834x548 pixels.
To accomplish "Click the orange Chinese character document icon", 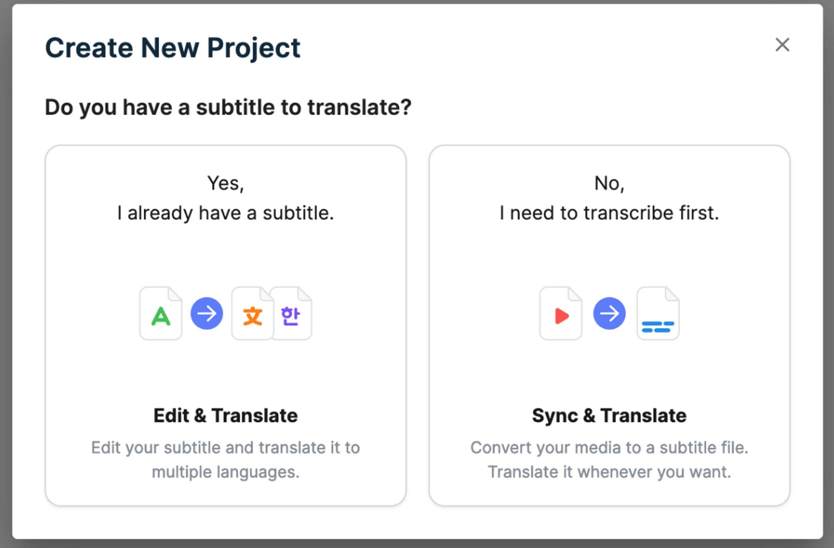I will coord(252,313).
